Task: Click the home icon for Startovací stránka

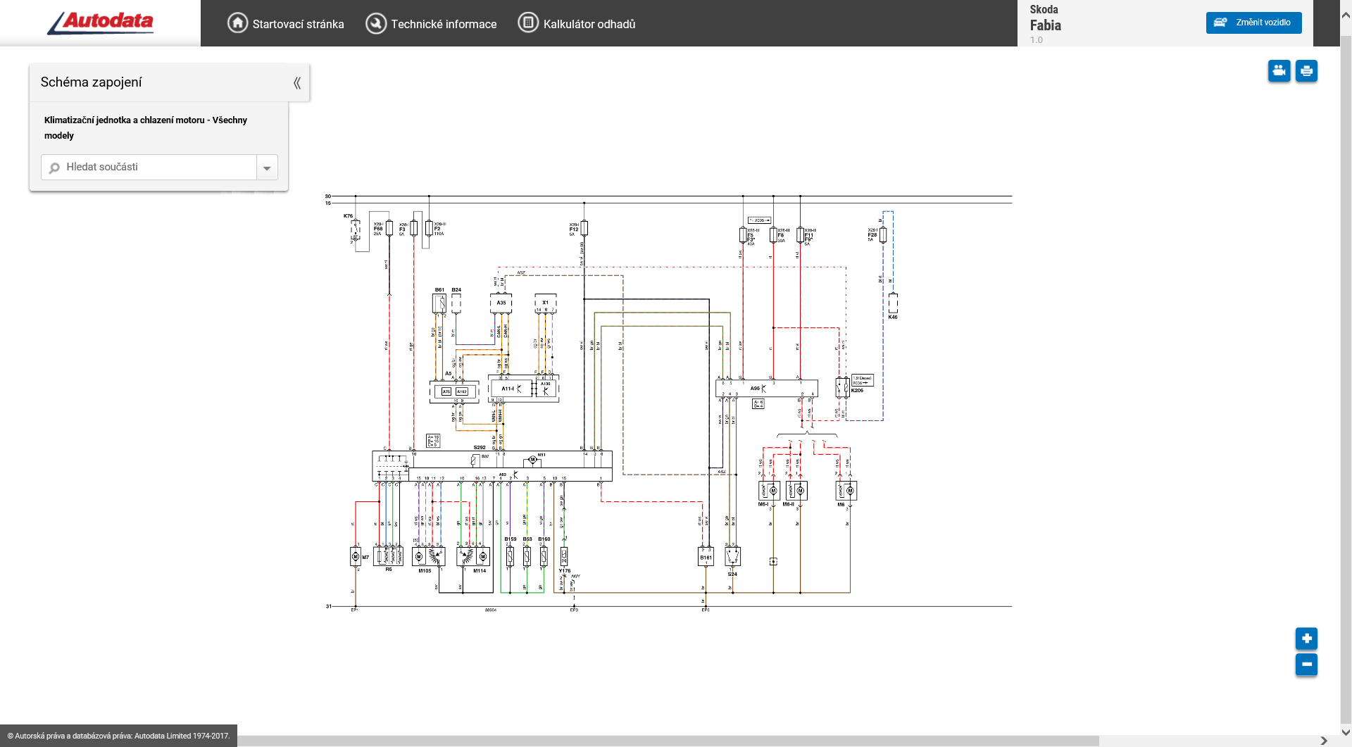Action: pyautogui.click(x=237, y=23)
